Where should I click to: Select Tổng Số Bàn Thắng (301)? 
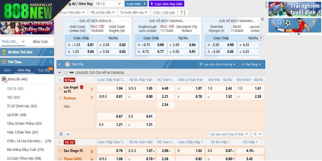click(x=25, y=124)
